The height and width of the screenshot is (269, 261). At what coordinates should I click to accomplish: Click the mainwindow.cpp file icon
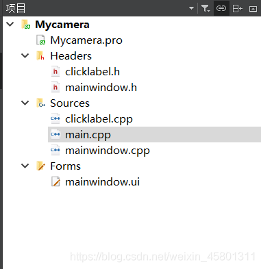coord(55,150)
